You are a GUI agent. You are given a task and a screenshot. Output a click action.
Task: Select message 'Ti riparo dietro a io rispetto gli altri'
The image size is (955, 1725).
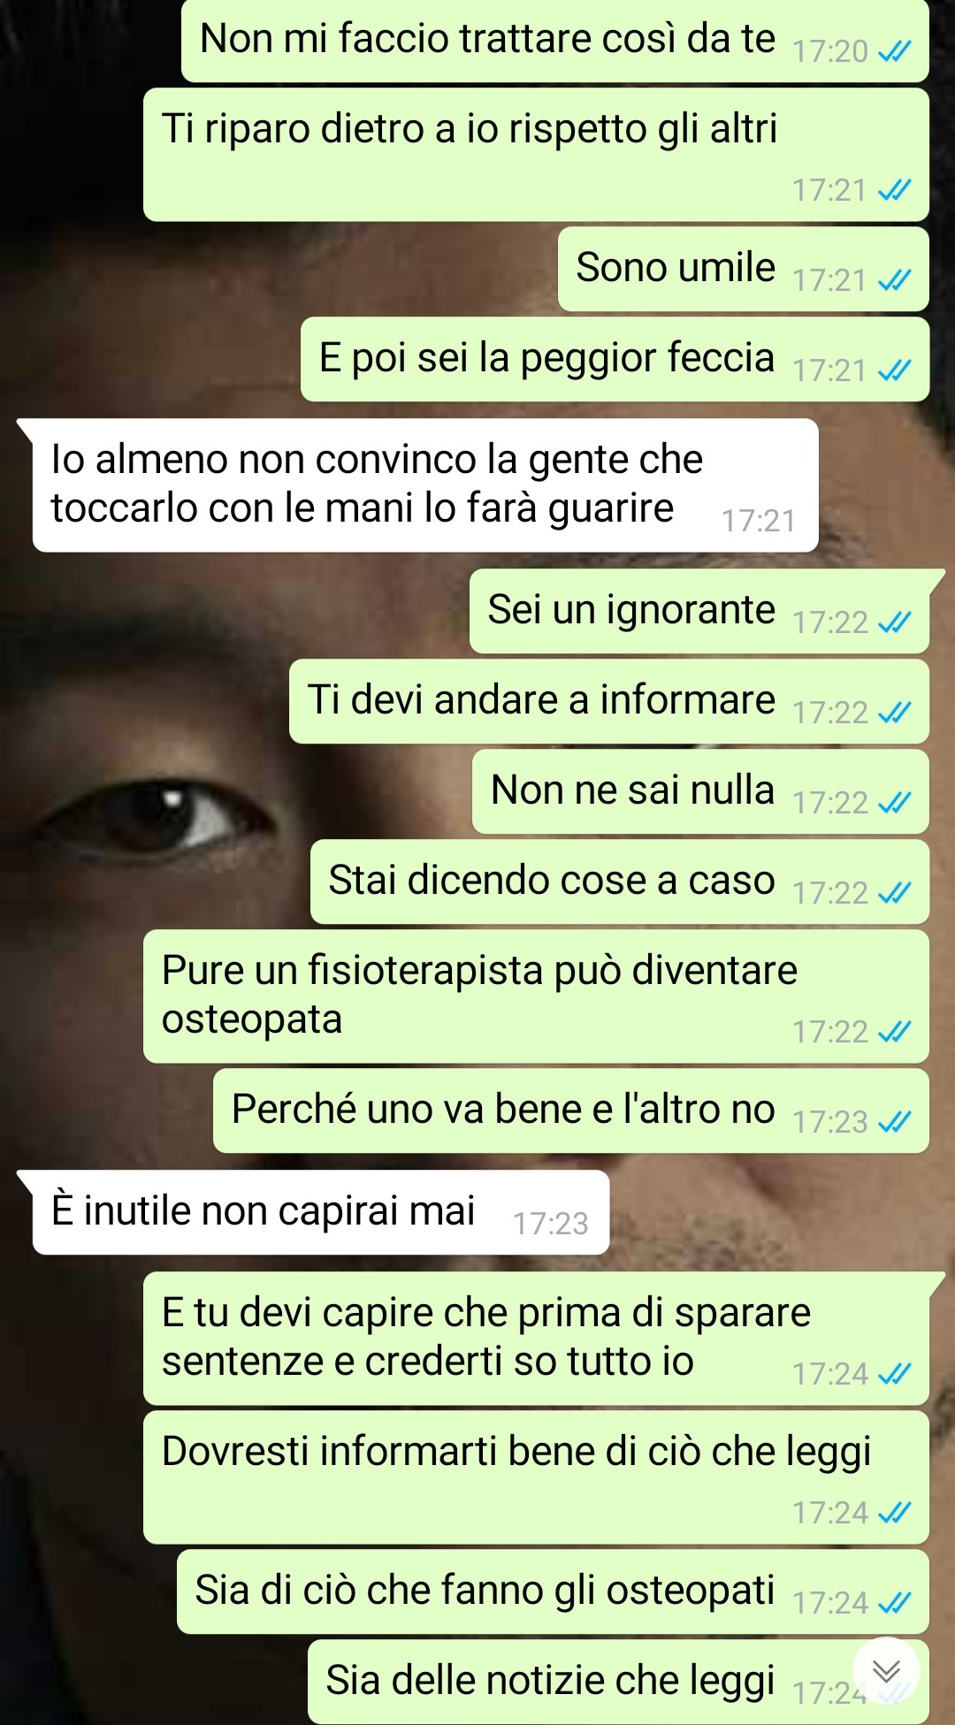point(536,155)
